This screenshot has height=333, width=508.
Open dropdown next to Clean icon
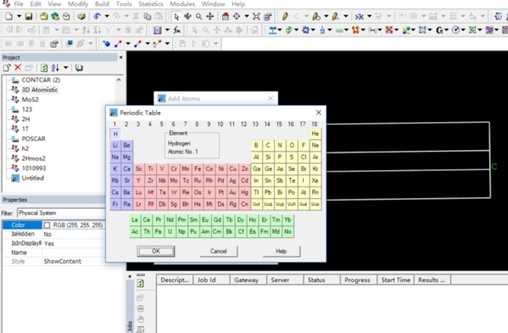pyautogui.click(x=369, y=16)
